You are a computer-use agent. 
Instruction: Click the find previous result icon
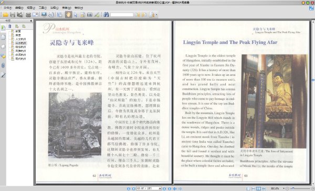[x=137, y=15]
